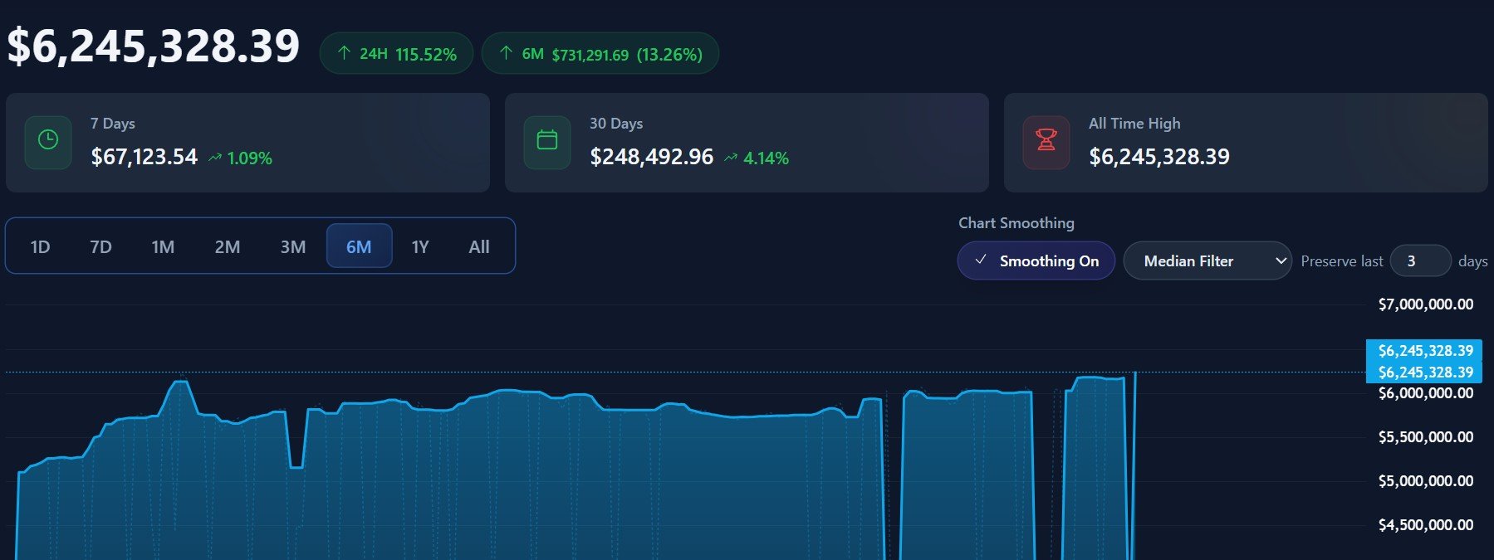Click the checkmark icon in Smoothing On
This screenshot has height=560, width=1494.
981,261
